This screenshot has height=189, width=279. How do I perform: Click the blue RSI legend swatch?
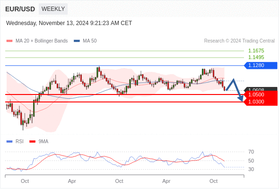pos(9,142)
